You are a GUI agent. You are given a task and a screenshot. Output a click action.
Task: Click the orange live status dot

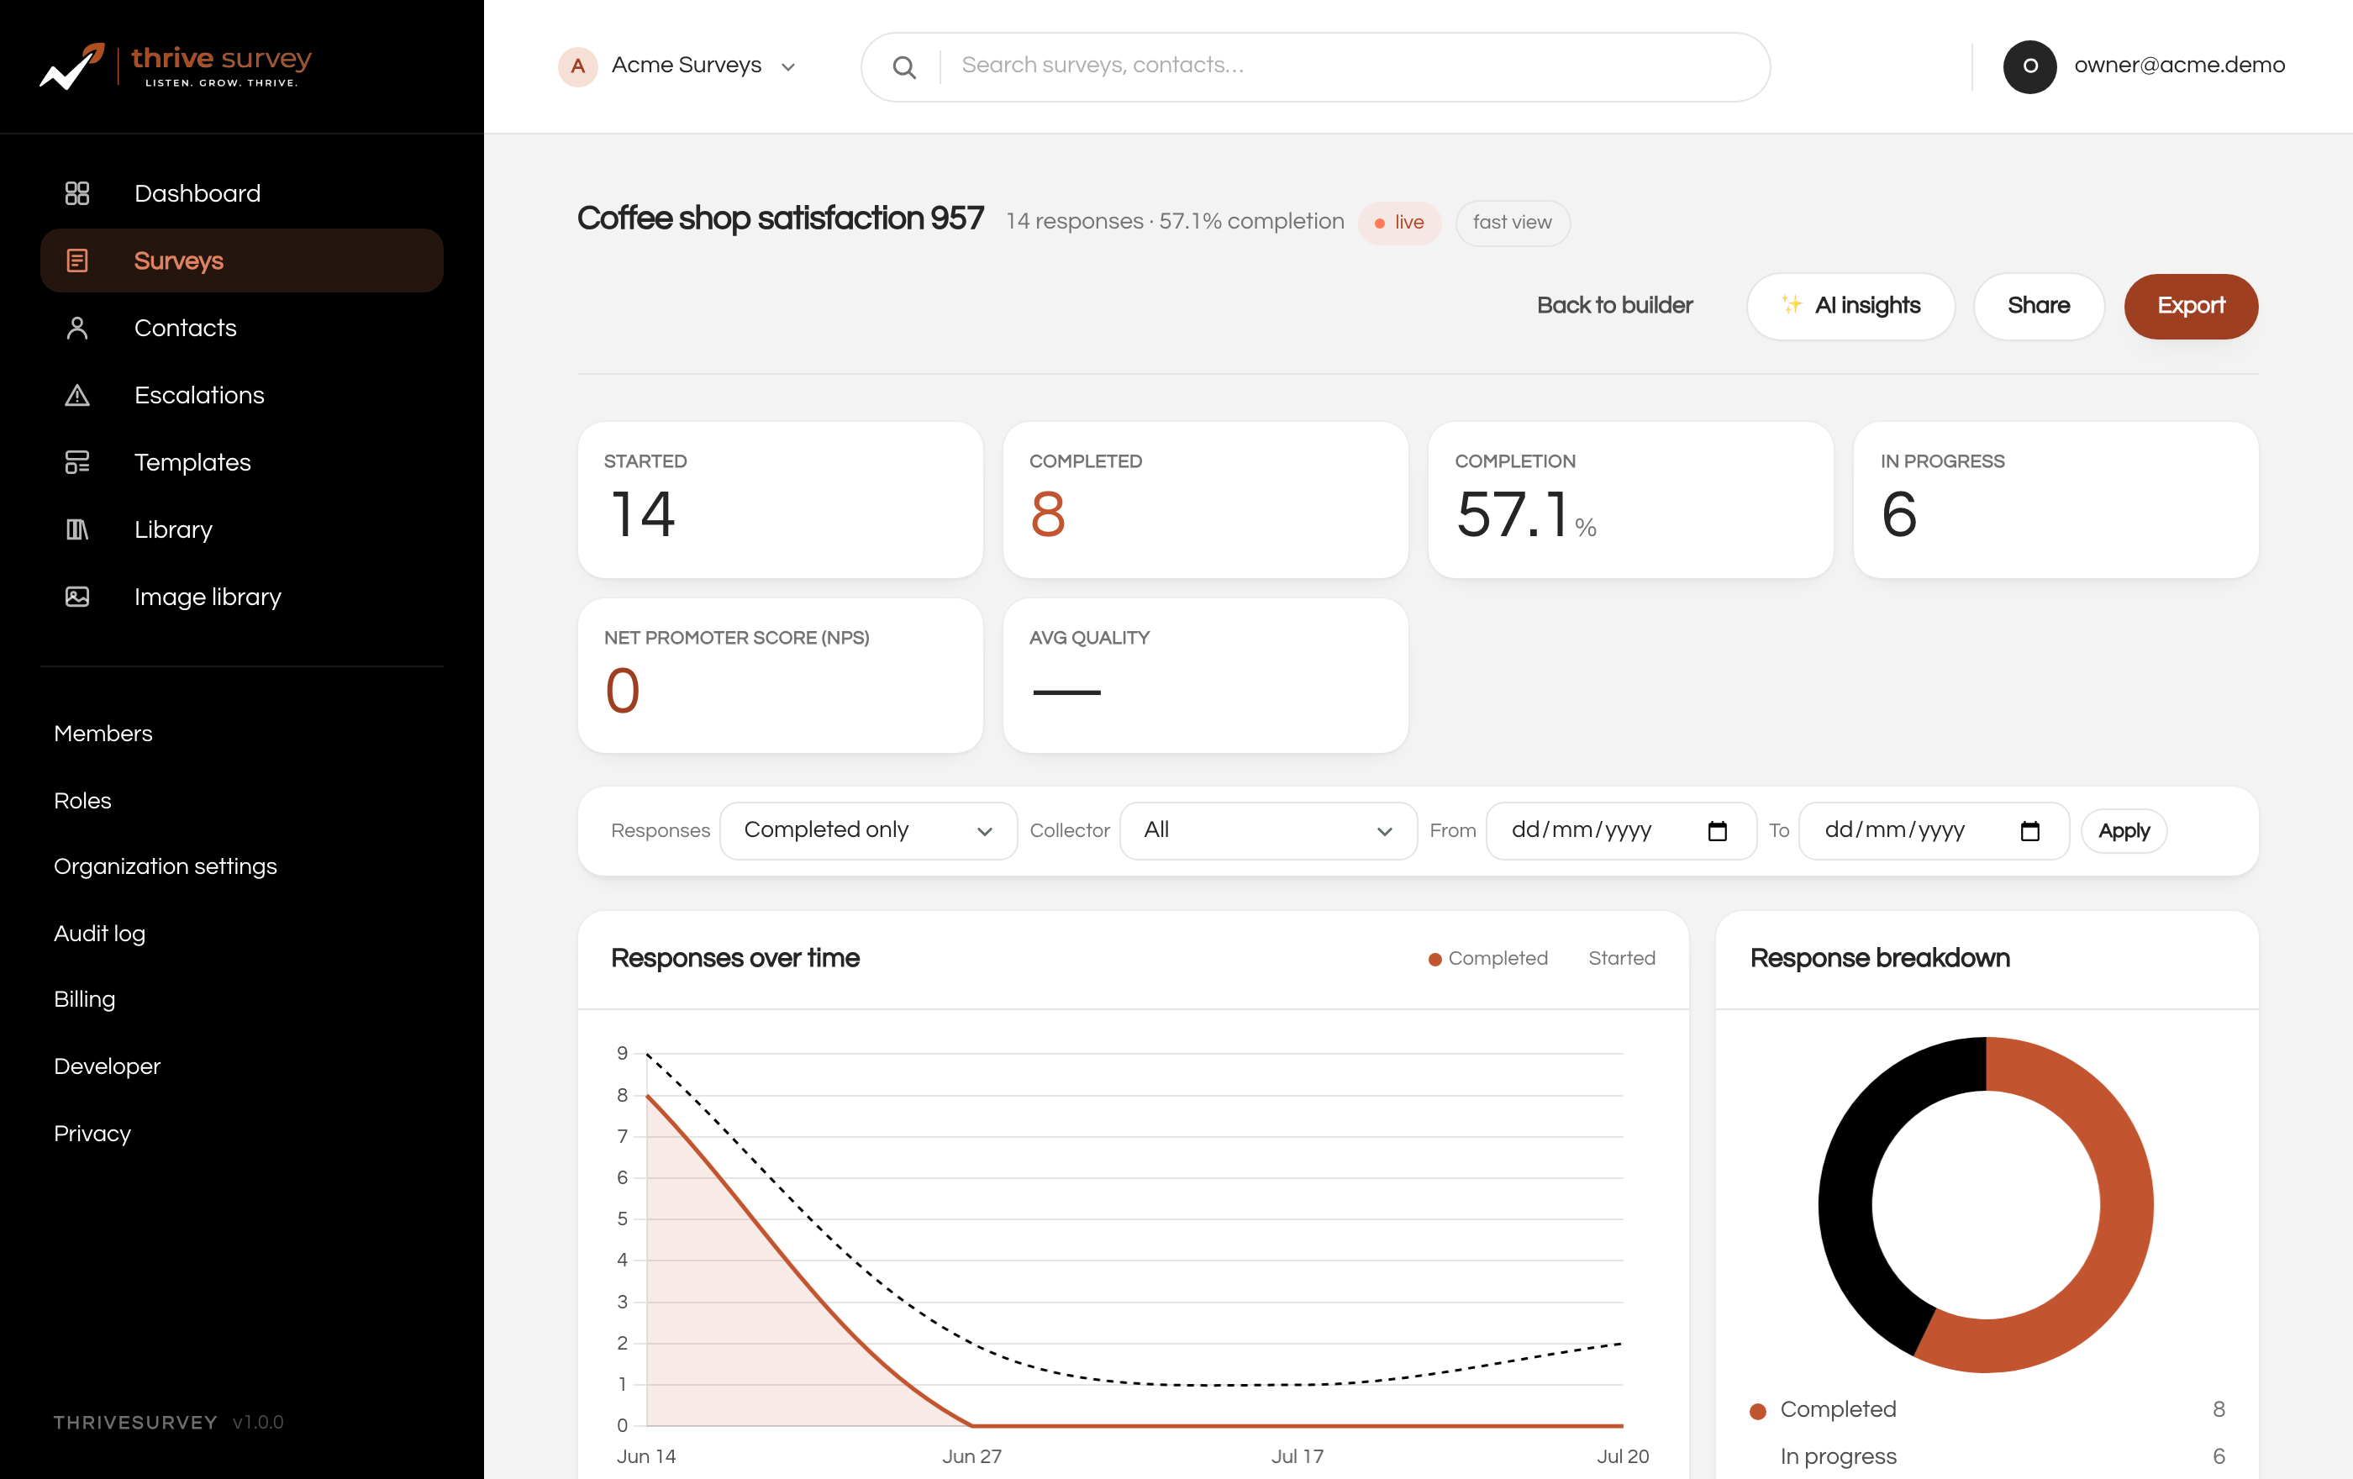[1379, 224]
